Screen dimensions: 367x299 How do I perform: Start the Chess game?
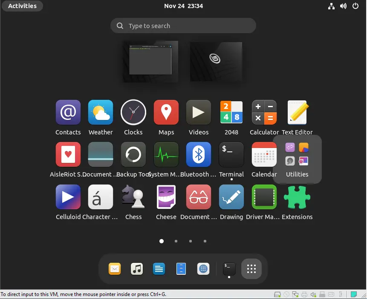click(x=133, y=197)
